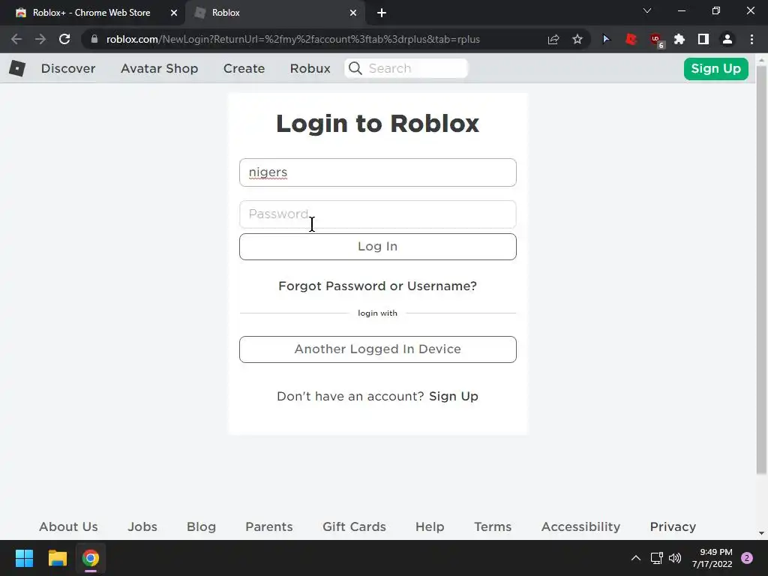Click the browser forward arrow
This screenshot has height=576, width=768.
(40, 39)
